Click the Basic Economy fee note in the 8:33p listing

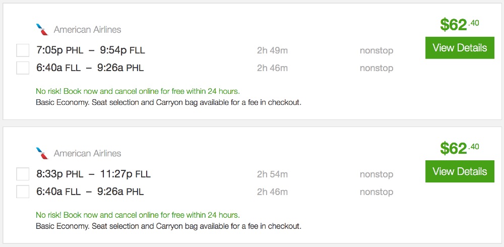(x=168, y=226)
